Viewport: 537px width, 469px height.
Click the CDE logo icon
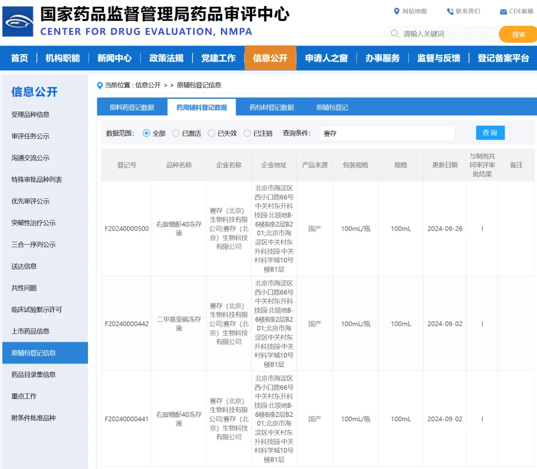(x=18, y=21)
